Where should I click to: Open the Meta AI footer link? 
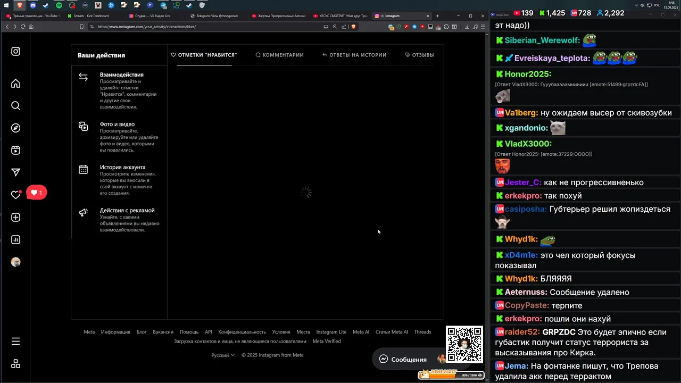pos(361,332)
